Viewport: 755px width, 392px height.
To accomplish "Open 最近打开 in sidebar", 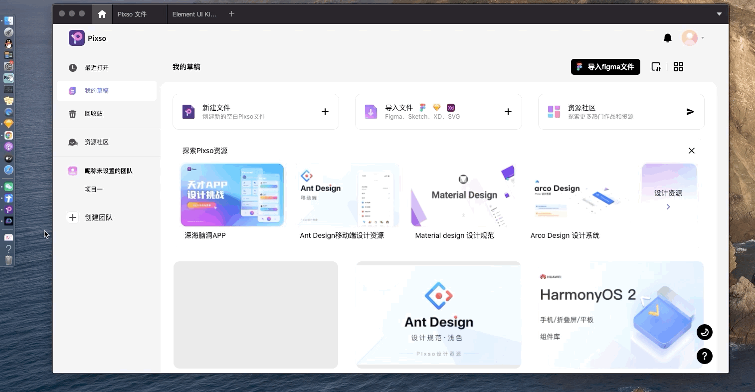I will [107, 68].
